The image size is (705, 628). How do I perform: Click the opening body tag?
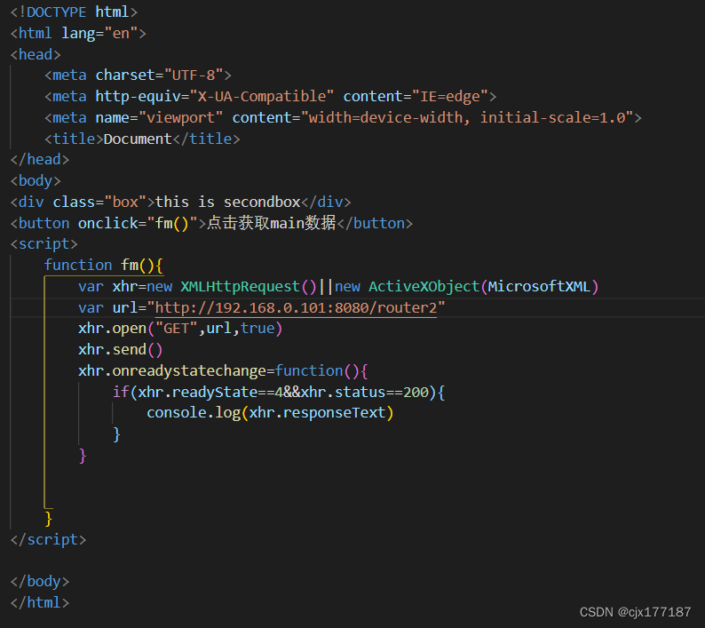coord(36,180)
